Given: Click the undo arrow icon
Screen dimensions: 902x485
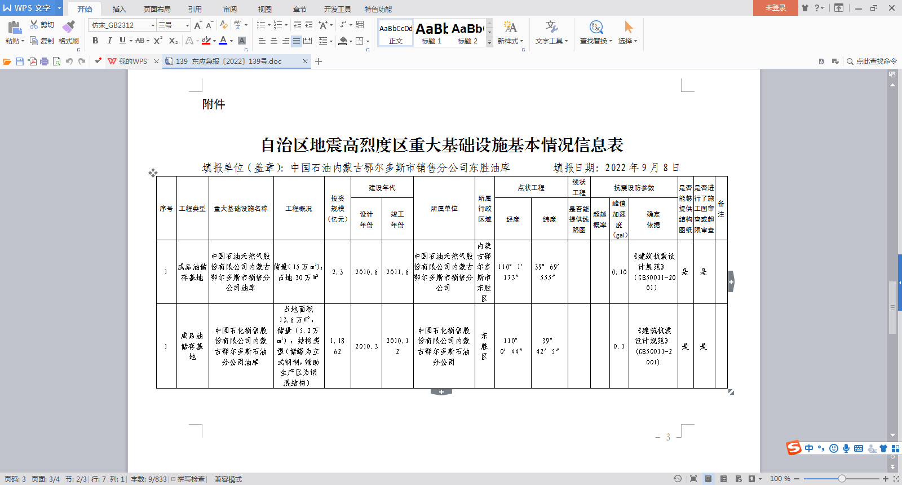Looking at the screenshot, I should (x=69, y=61).
